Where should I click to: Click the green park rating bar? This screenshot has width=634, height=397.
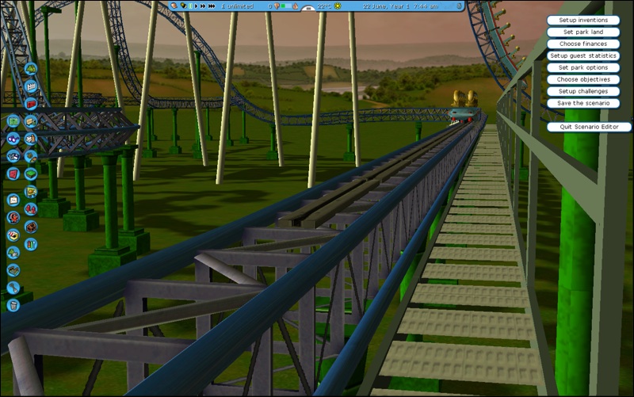click(x=286, y=6)
